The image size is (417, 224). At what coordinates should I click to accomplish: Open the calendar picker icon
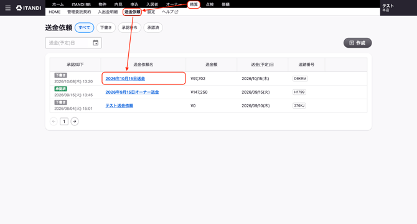pos(95,43)
